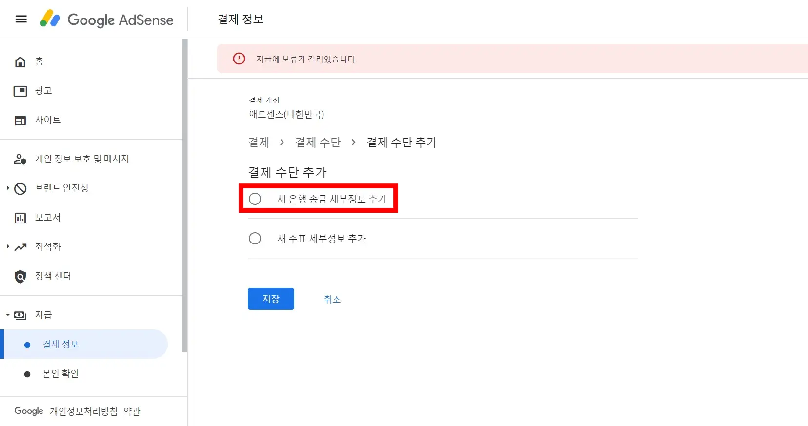Expand the 브랜드 안전성 section chevron
Viewport: 808px width, 426px height.
tap(7, 189)
